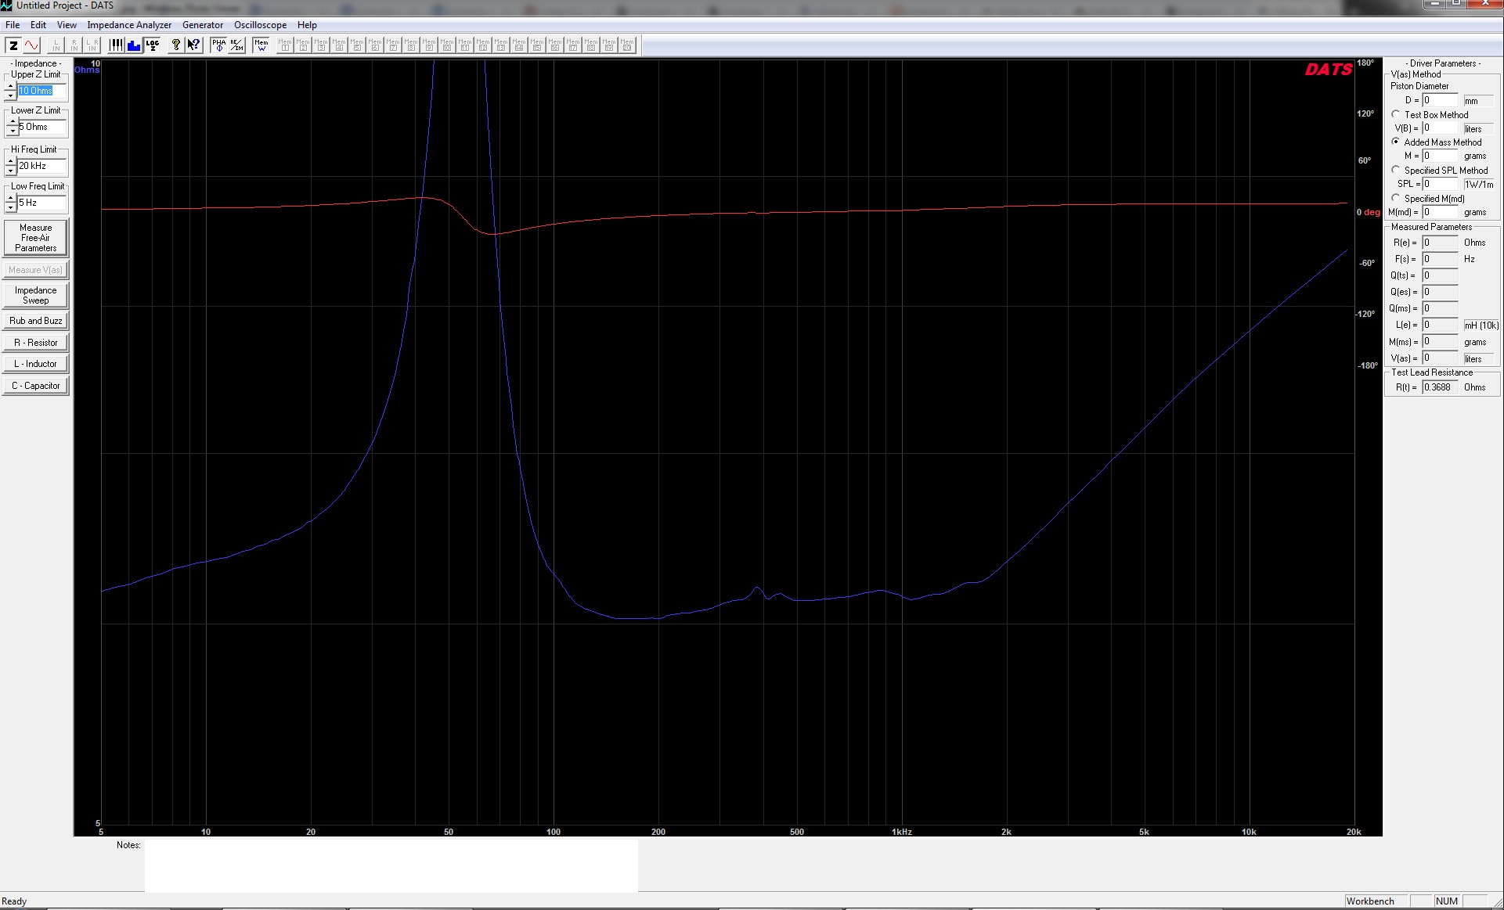The width and height of the screenshot is (1504, 910).
Task: Click the Upper Z Limit value field
Action: pos(42,91)
